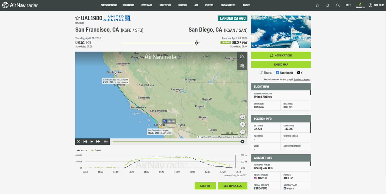This screenshot has height=194, width=386.
Task: Open the EN language dropdown
Action: click(348, 5)
